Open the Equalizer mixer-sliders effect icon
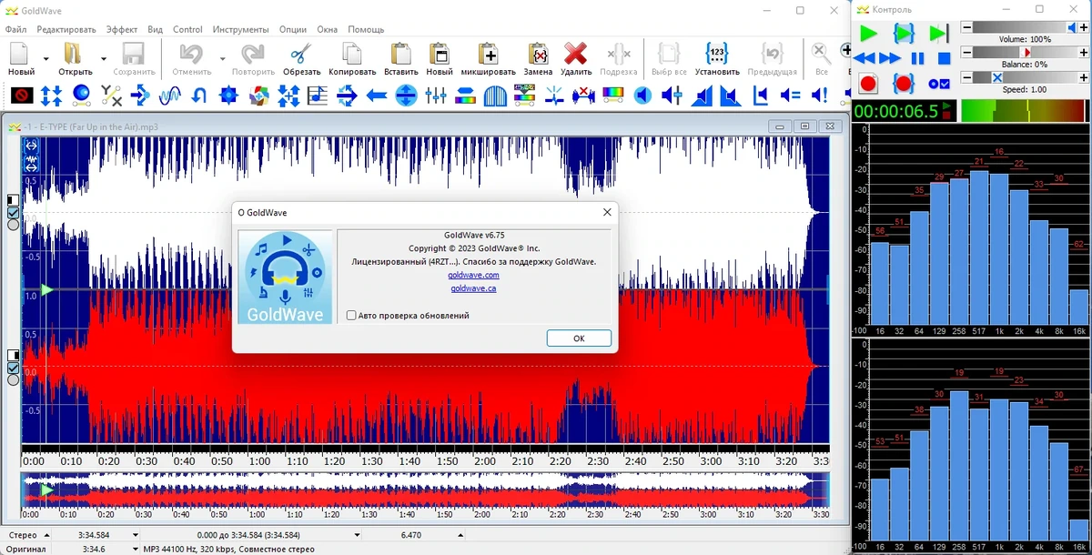 [436, 94]
